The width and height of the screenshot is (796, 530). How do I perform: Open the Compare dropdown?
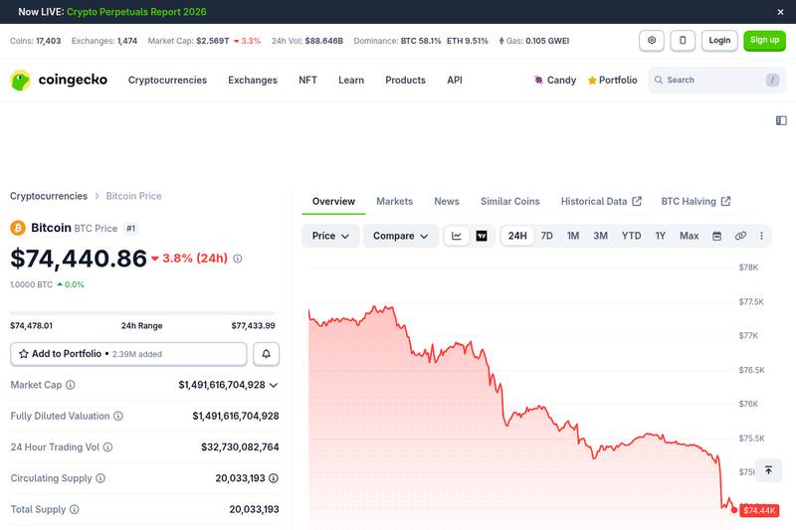point(401,236)
